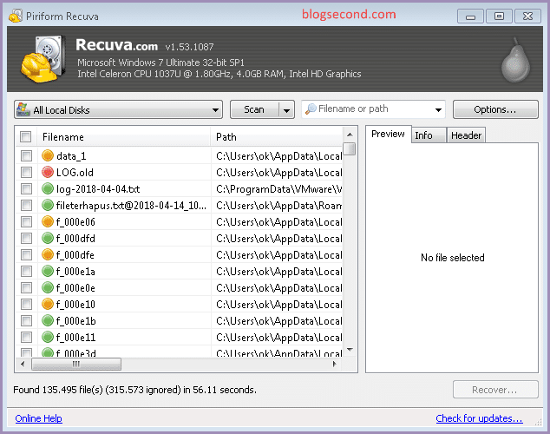The height and width of the screenshot is (434, 550).
Task: Start a scan with the Scan button
Action: tap(254, 110)
